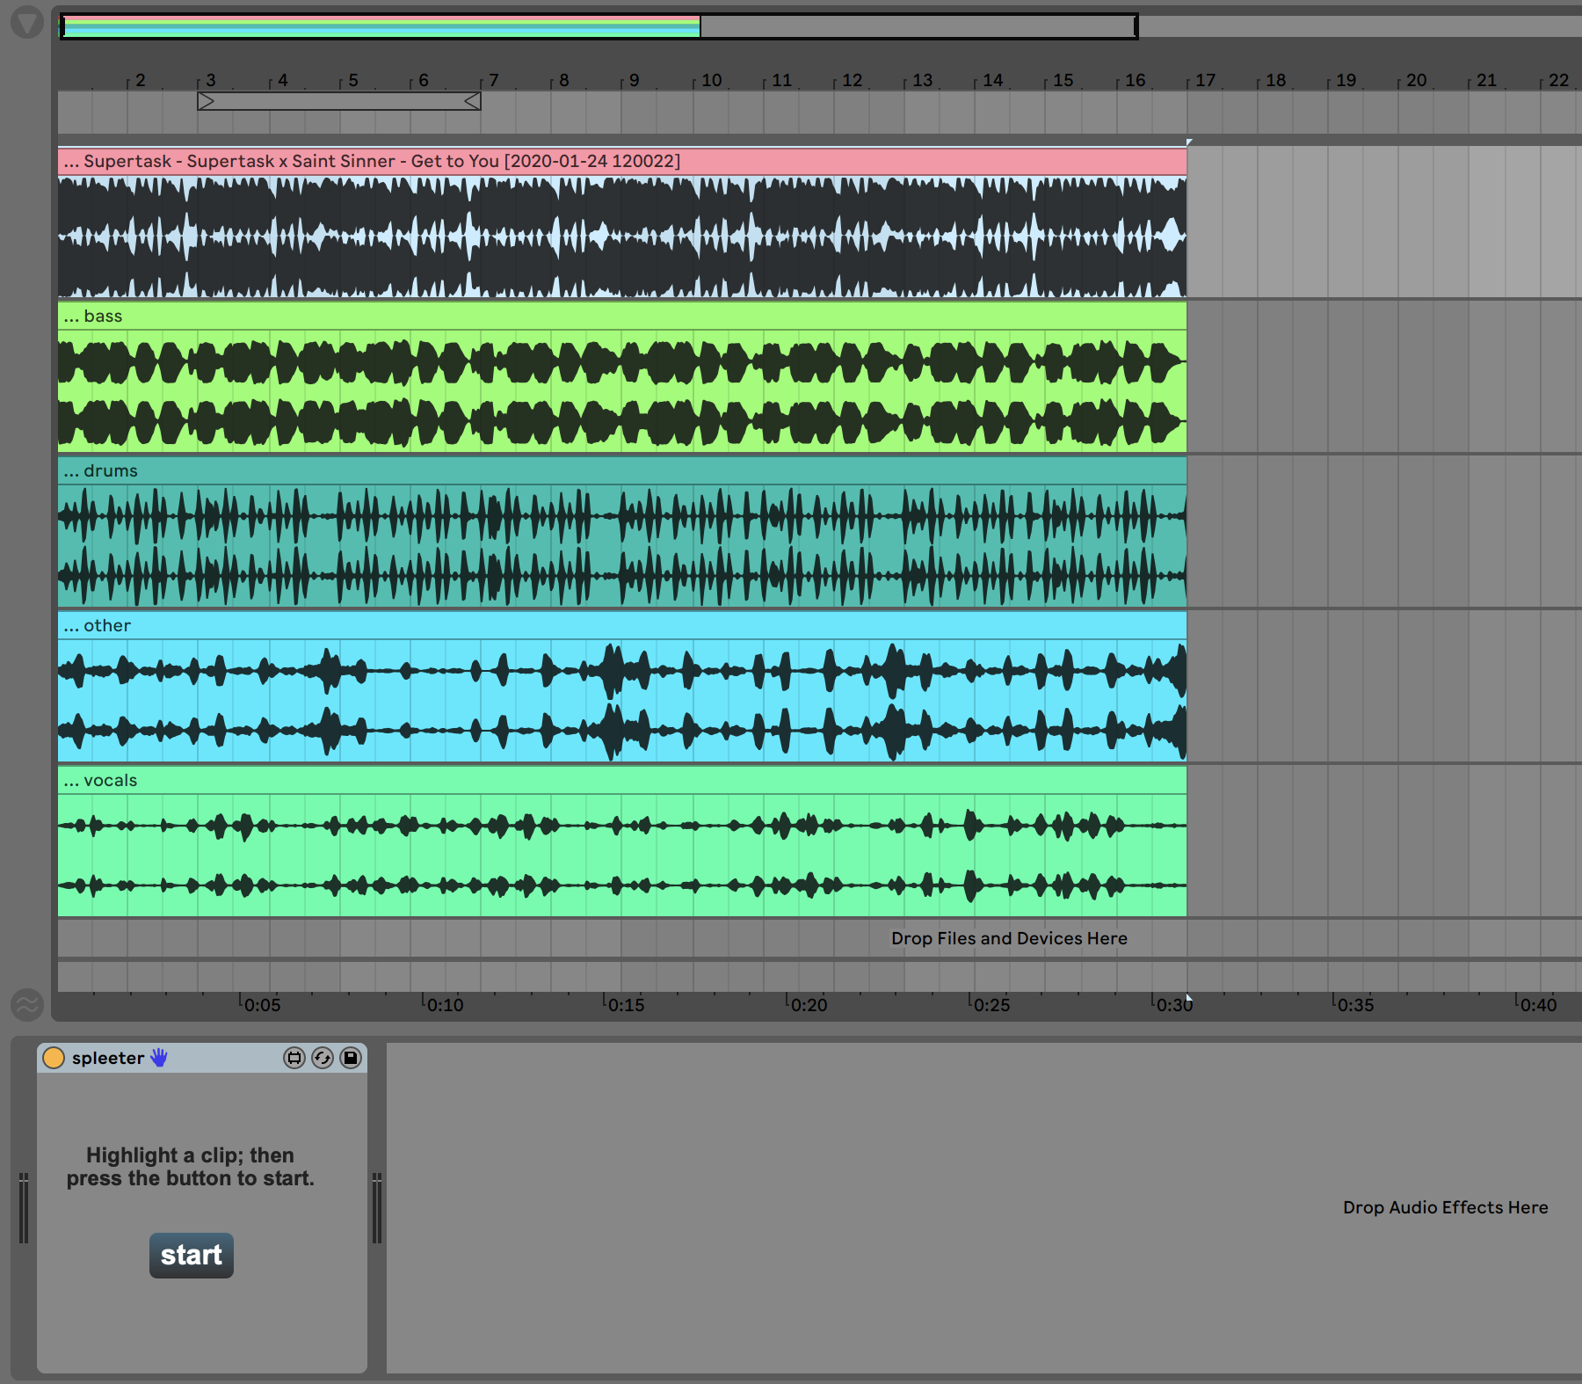
Task: Click the loop brace end marker
Action: [x=473, y=102]
